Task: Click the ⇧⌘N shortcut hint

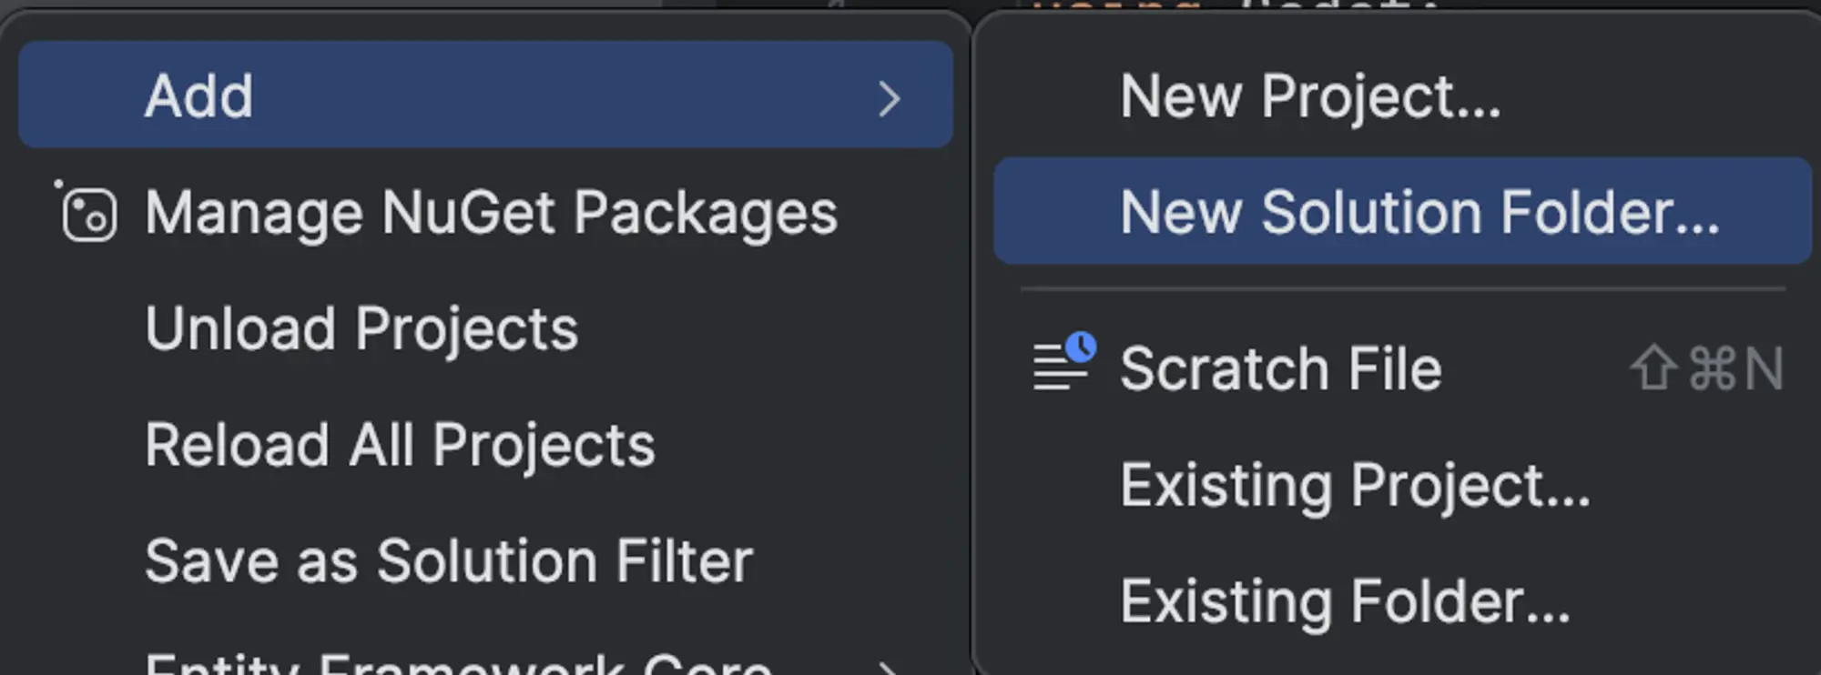Action: point(1706,369)
